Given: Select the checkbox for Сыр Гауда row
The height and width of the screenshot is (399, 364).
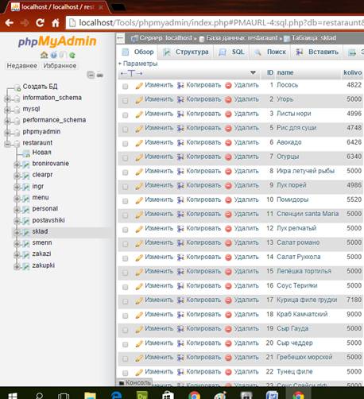Looking at the screenshot, I should 126,330.
